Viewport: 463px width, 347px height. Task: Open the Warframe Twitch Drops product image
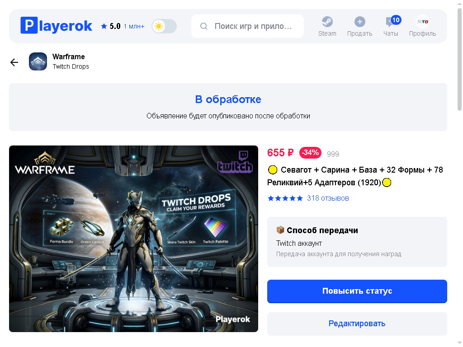click(x=133, y=239)
